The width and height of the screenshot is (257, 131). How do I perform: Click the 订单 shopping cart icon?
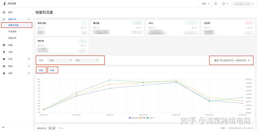coord(4,52)
